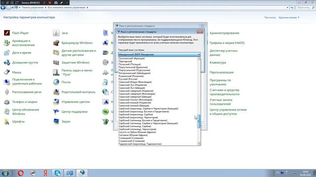Launch Opera from the taskbar
The width and height of the screenshot is (316, 177).
pos(21,173)
